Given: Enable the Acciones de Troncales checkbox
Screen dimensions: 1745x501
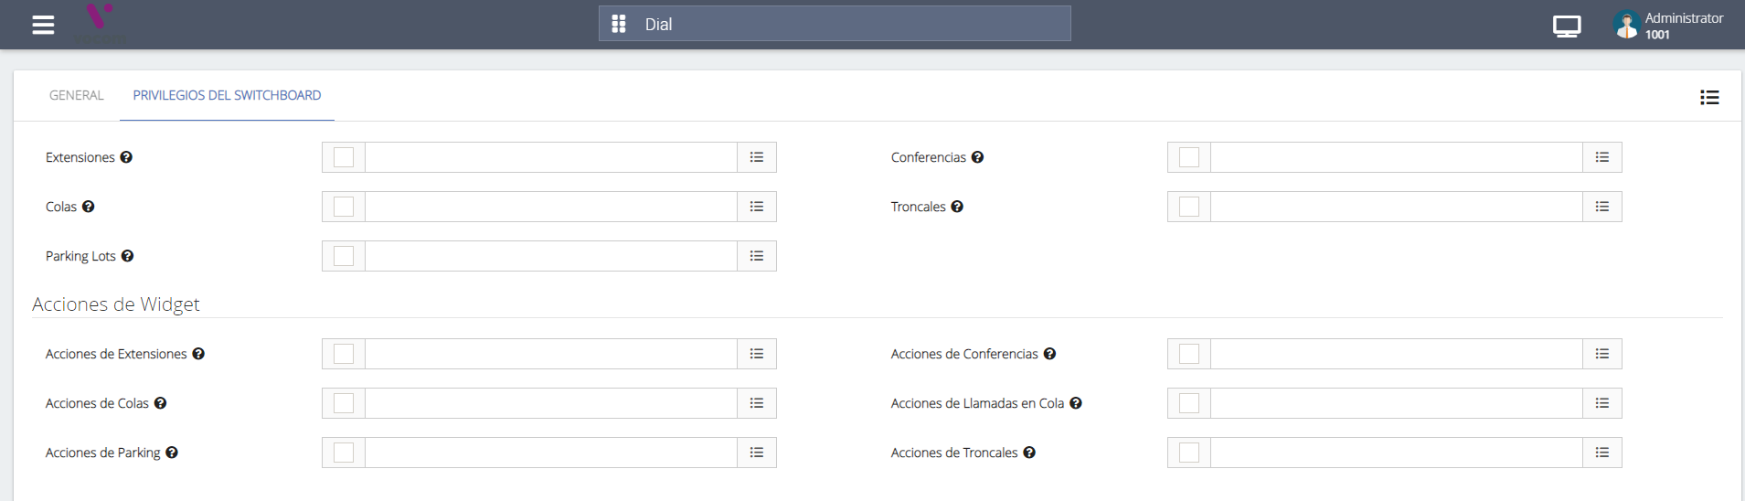Looking at the screenshot, I should [1189, 453].
